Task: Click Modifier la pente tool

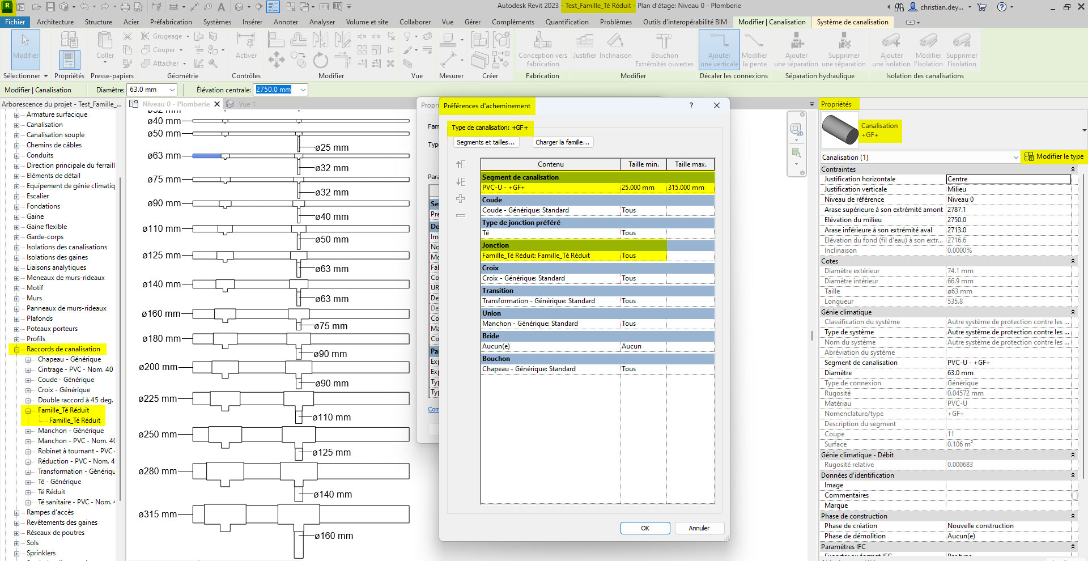Action: [754, 49]
